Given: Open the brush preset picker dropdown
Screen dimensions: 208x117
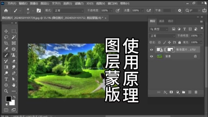Looking at the screenshot, I should (33, 11).
